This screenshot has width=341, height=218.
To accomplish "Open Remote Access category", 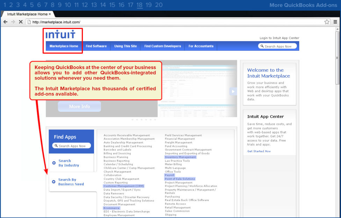I will (x=175, y=204).
